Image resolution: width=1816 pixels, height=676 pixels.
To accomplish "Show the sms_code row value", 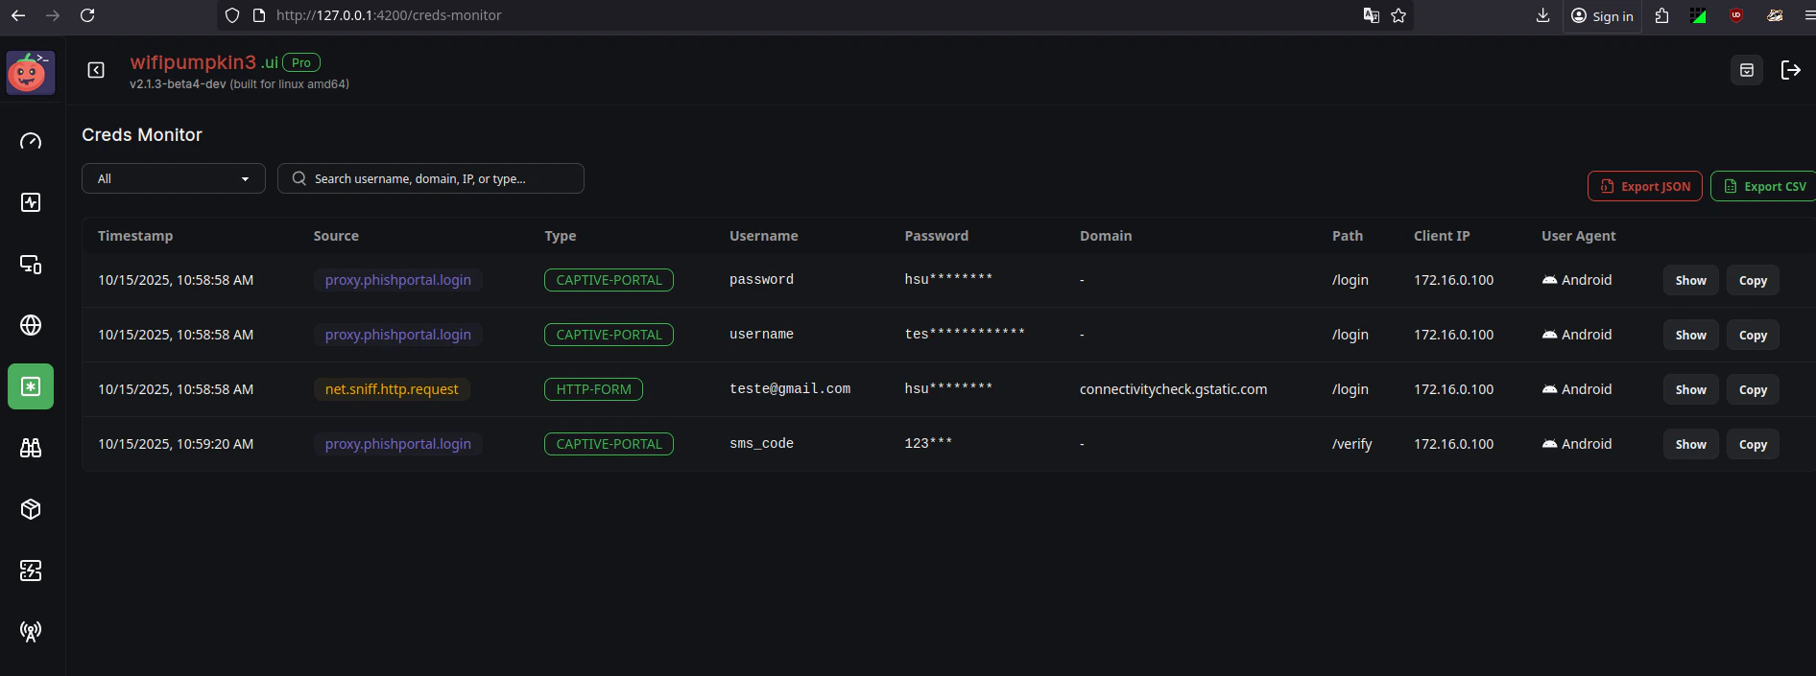I will pos(1690,444).
